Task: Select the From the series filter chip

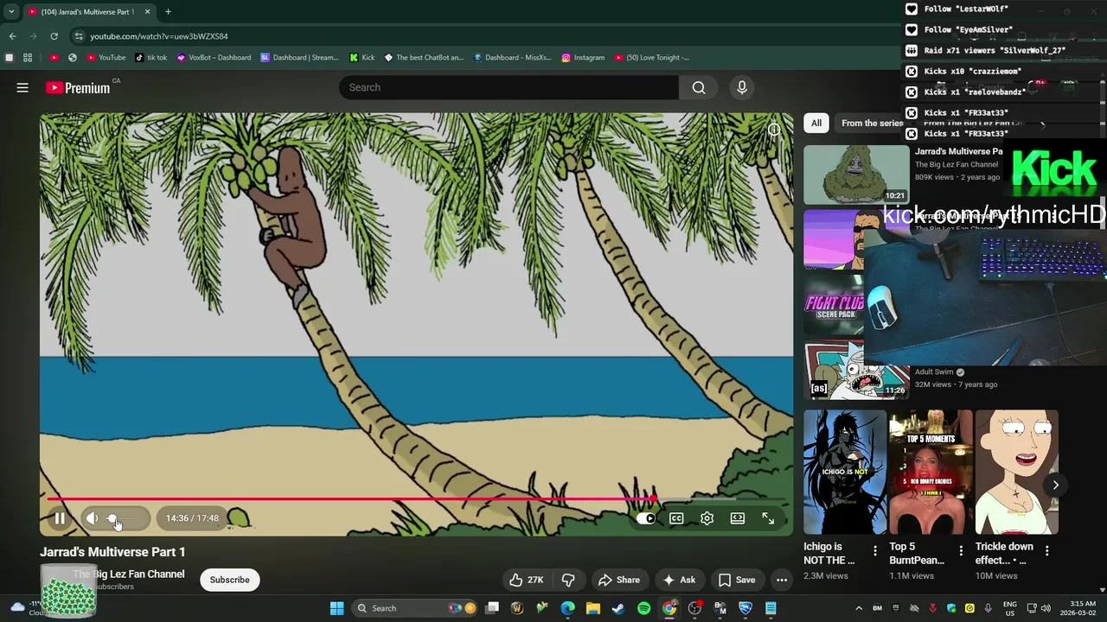Action: (872, 123)
